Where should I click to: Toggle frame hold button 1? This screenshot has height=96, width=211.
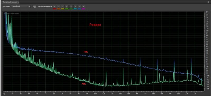(x=54, y=7)
